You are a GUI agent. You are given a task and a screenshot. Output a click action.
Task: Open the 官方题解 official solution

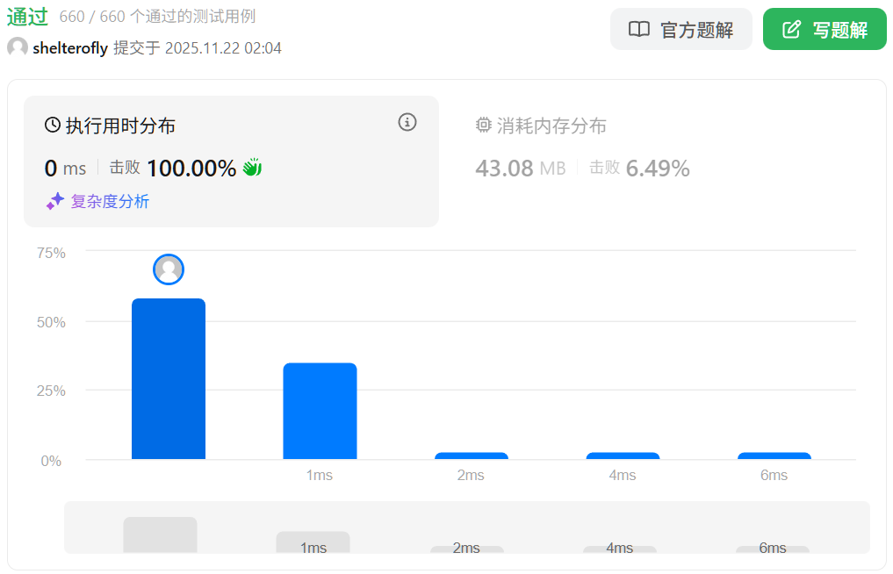(x=681, y=29)
